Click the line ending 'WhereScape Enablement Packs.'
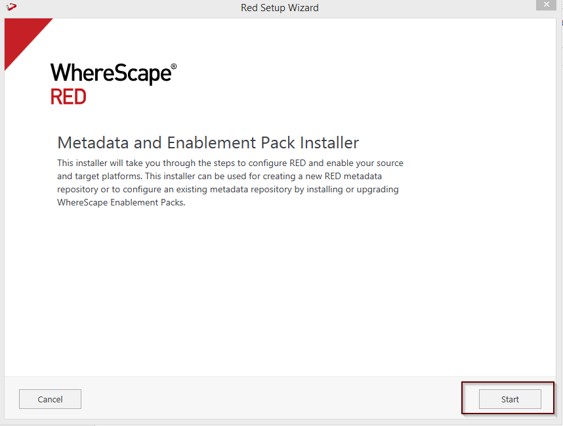Screen dimensions: 563x426 pos(121,203)
